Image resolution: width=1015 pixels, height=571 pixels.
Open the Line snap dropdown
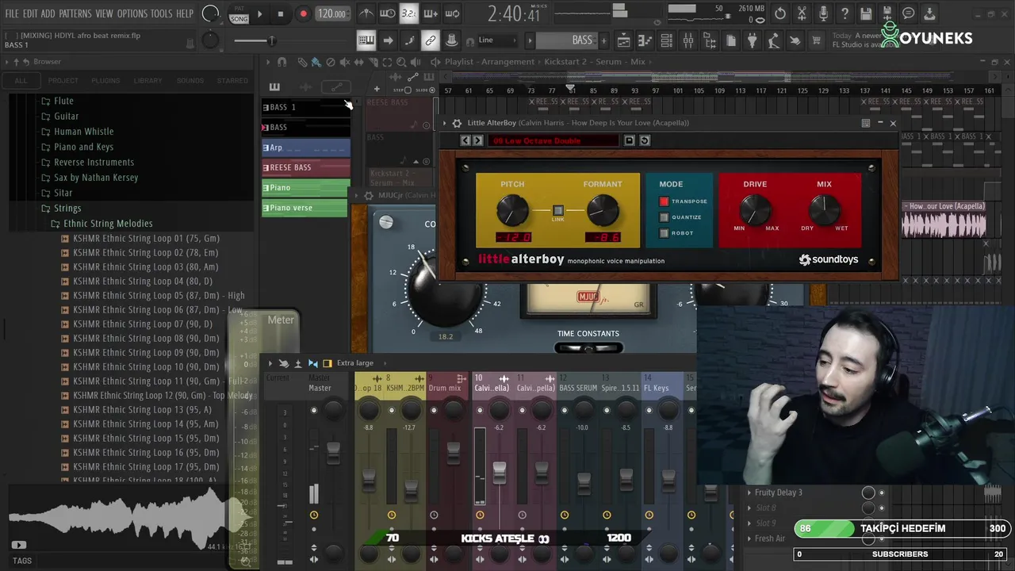coord(497,40)
